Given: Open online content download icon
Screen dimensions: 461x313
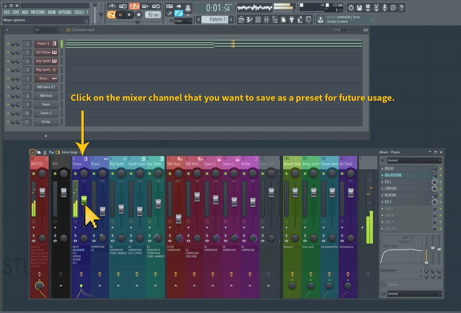Looking at the screenshot, I should coord(320,20).
